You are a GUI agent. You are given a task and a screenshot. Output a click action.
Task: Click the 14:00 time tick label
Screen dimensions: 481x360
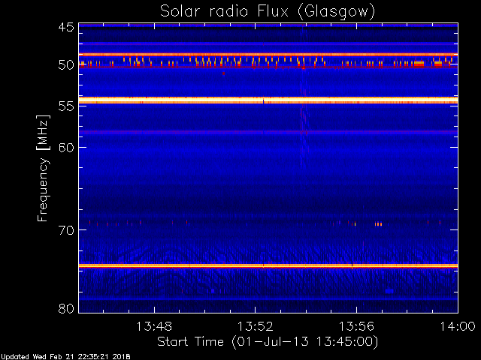tap(458, 326)
